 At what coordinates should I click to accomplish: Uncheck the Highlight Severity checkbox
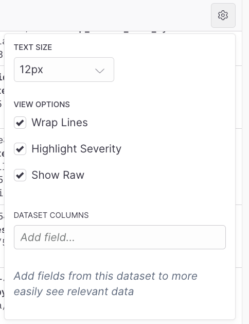(x=20, y=149)
